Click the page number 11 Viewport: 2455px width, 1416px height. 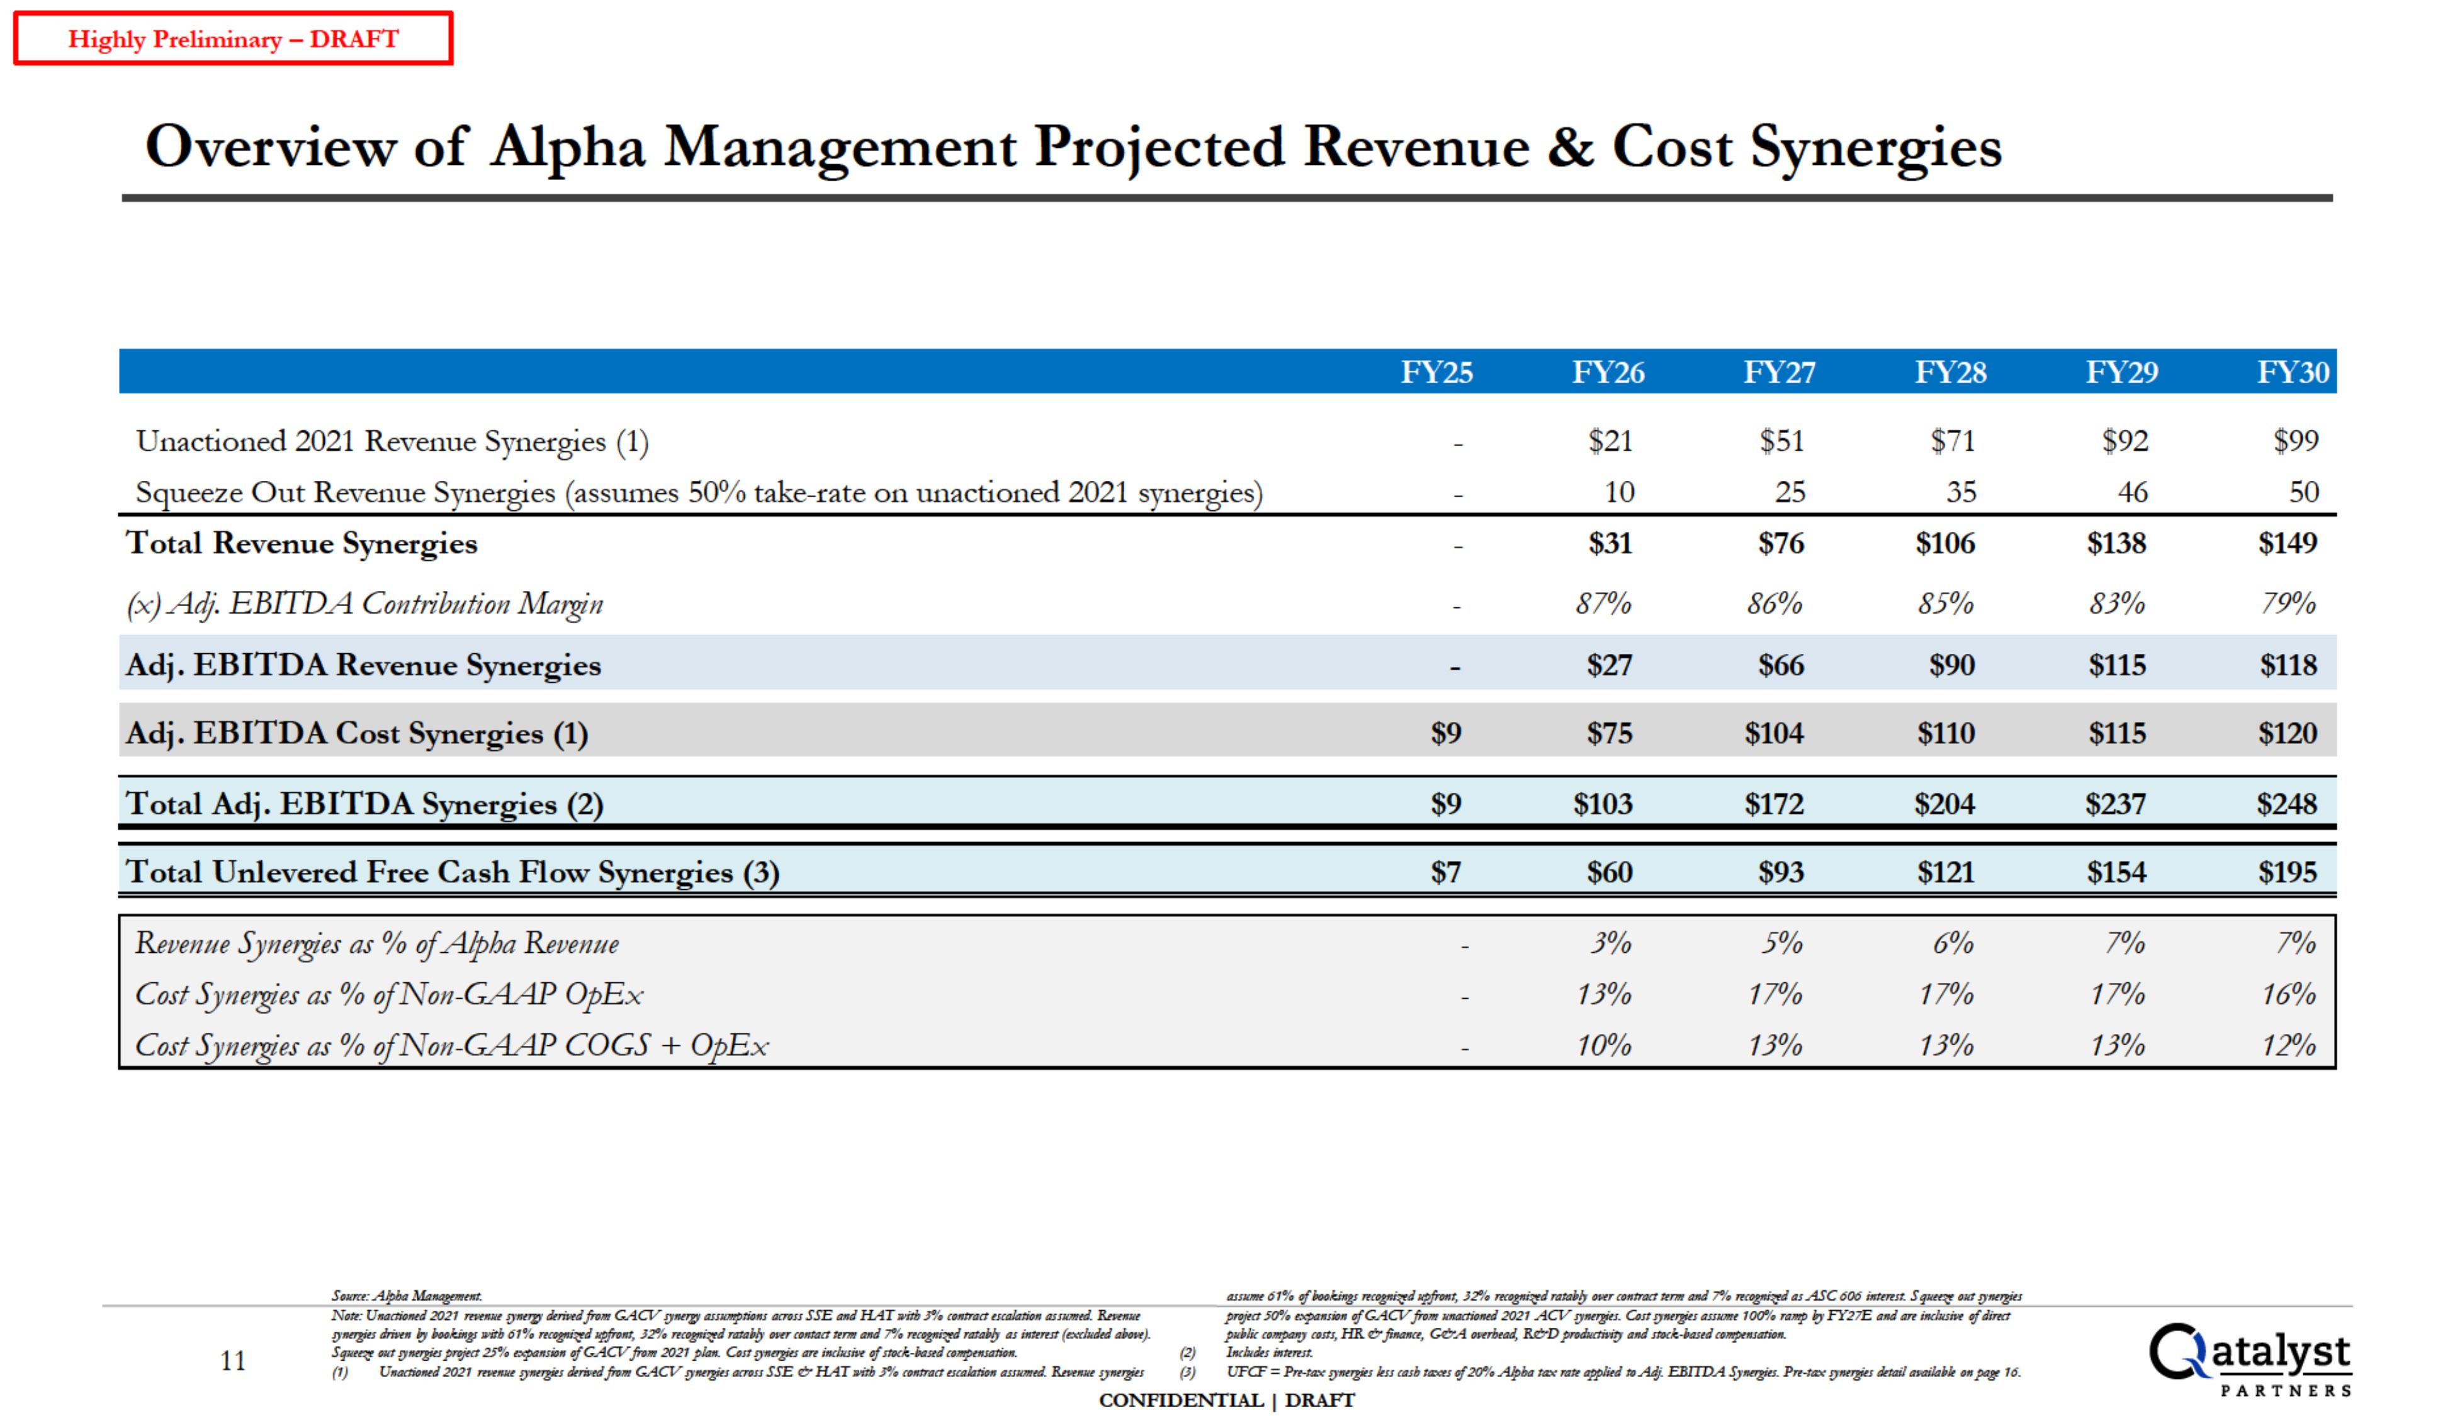[x=232, y=1361]
